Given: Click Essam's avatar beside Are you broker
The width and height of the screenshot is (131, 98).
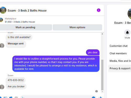Looking at the screenshot, I should pyautogui.click(x=2, y=87).
